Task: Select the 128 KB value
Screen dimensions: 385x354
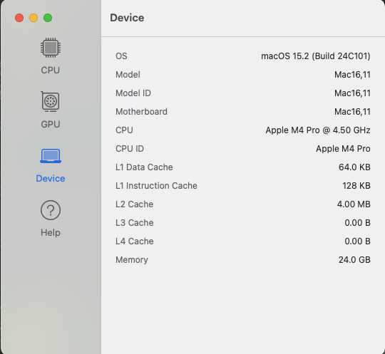Action: coord(356,186)
